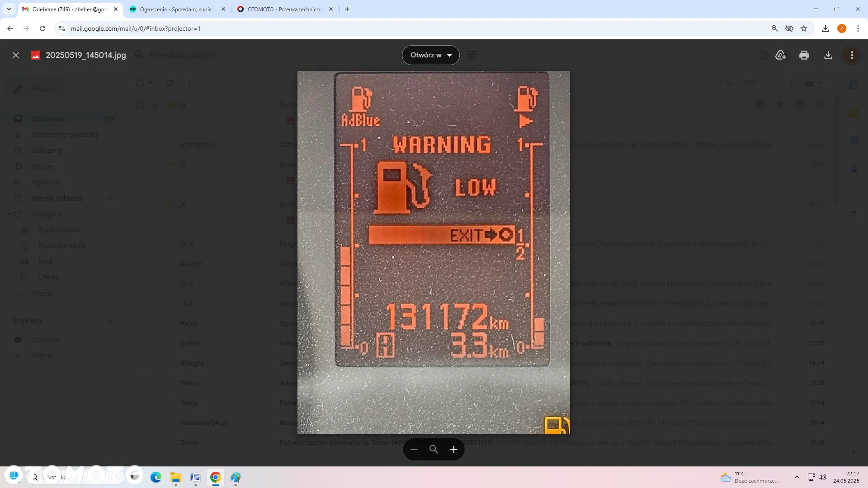Open the preview's three-dot more options menu
The width and height of the screenshot is (868, 488).
coord(852,55)
